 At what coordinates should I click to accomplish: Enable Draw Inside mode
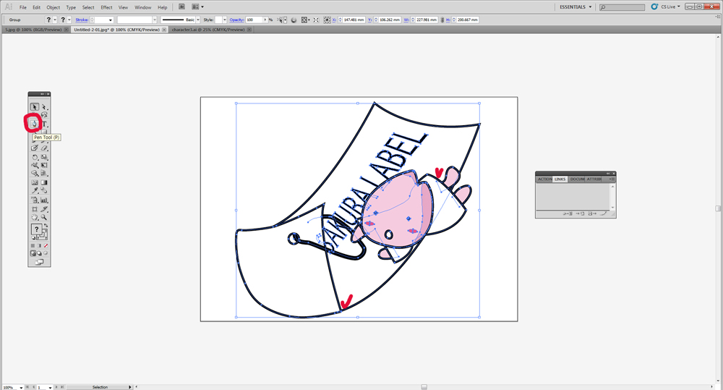46,253
